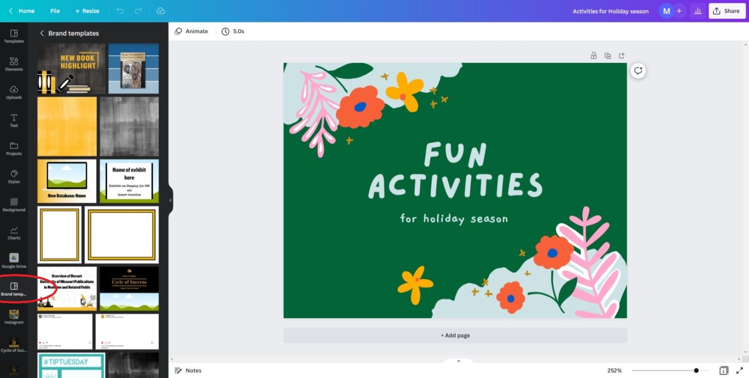Open the Resize menu
Screen dimensions: 749x378
click(87, 11)
